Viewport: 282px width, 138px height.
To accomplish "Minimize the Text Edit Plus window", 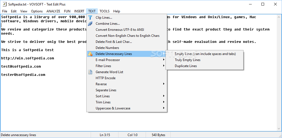I will 250,4.
